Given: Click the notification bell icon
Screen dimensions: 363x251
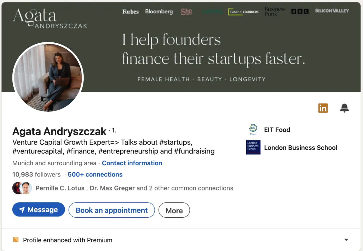Looking at the screenshot, I should click(344, 108).
